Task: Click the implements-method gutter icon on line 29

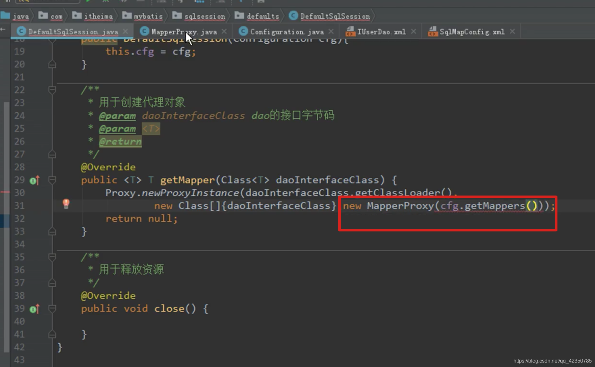Action: click(x=35, y=180)
